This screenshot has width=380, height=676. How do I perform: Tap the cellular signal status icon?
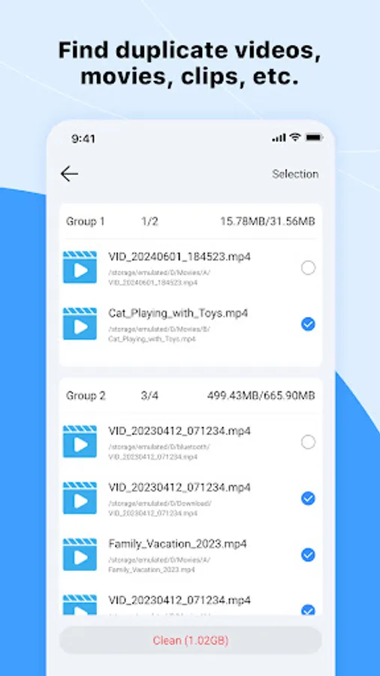279,138
